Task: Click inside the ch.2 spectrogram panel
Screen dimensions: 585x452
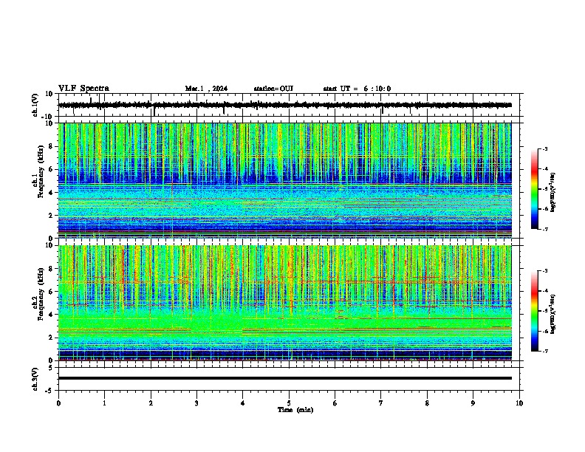Action: coord(285,303)
